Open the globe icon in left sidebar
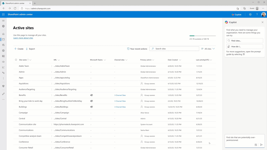The width and height of the screenshot is (267, 150). 3,26
